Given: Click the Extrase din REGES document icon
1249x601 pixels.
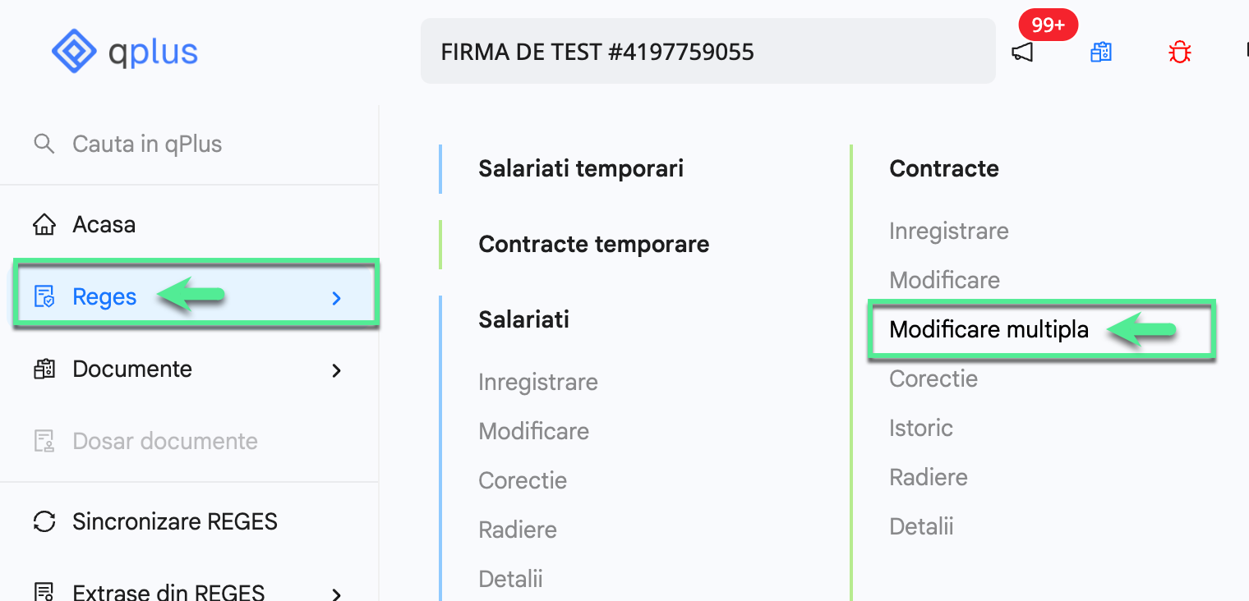Looking at the screenshot, I should [44, 590].
